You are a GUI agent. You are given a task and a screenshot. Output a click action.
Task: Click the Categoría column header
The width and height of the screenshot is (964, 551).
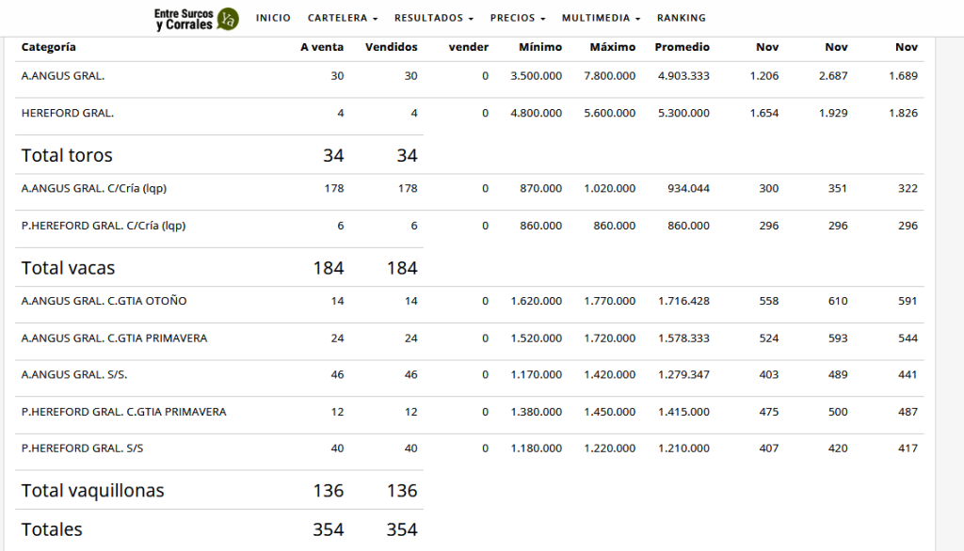tap(49, 47)
